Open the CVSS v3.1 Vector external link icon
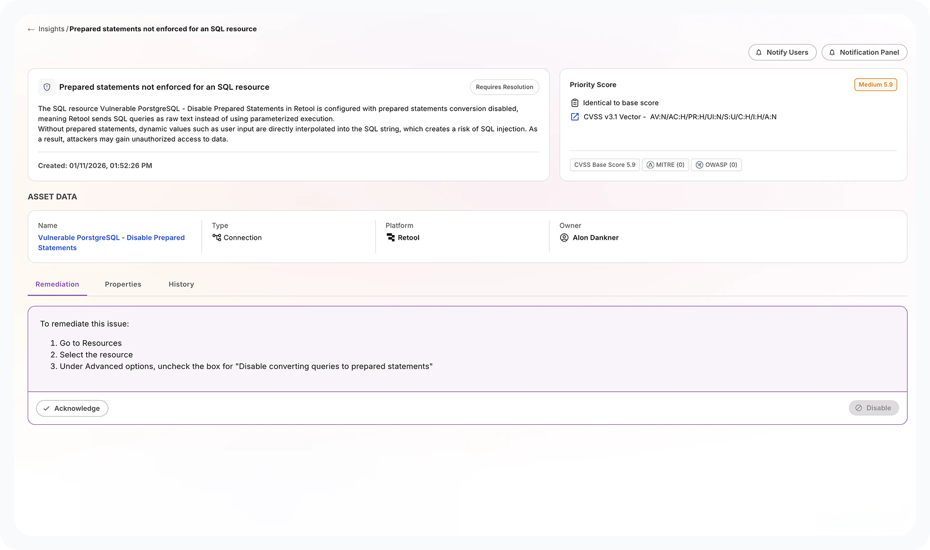Image resolution: width=930 pixels, height=550 pixels. coord(575,117)
